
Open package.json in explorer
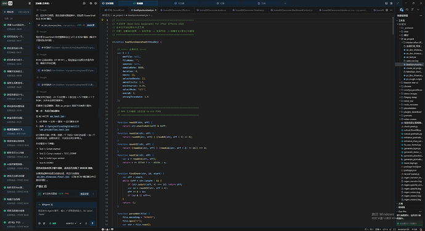coord(410,170)
